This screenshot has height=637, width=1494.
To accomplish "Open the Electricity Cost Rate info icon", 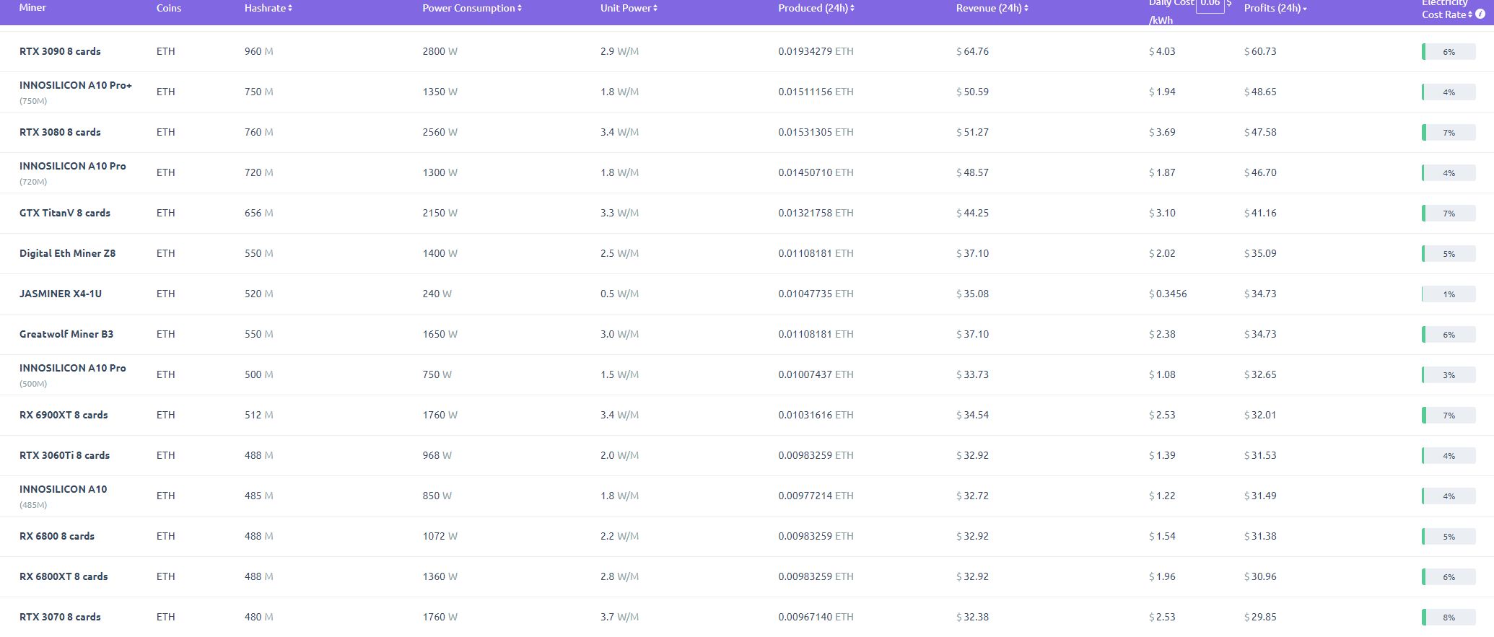I will click(1480, 14).
